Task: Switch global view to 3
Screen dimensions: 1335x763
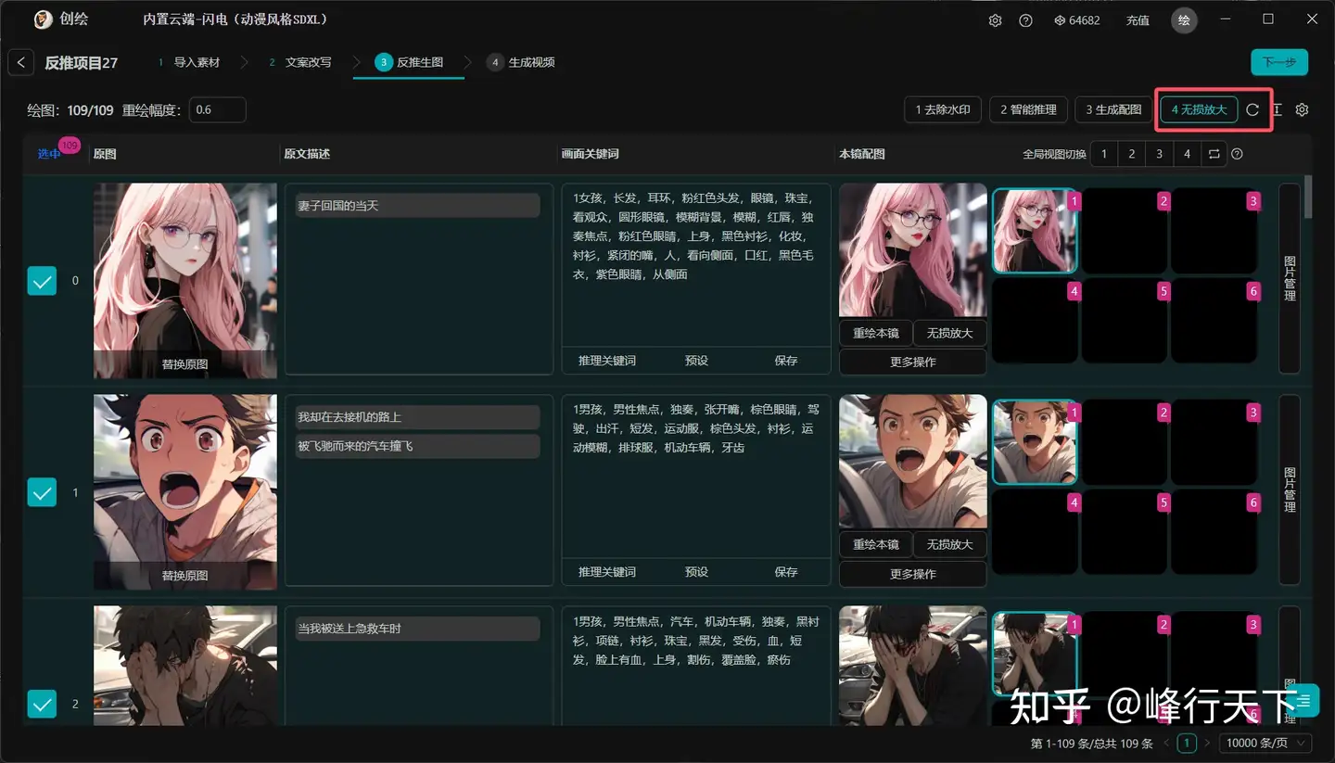Action: tap(1159, 154)
